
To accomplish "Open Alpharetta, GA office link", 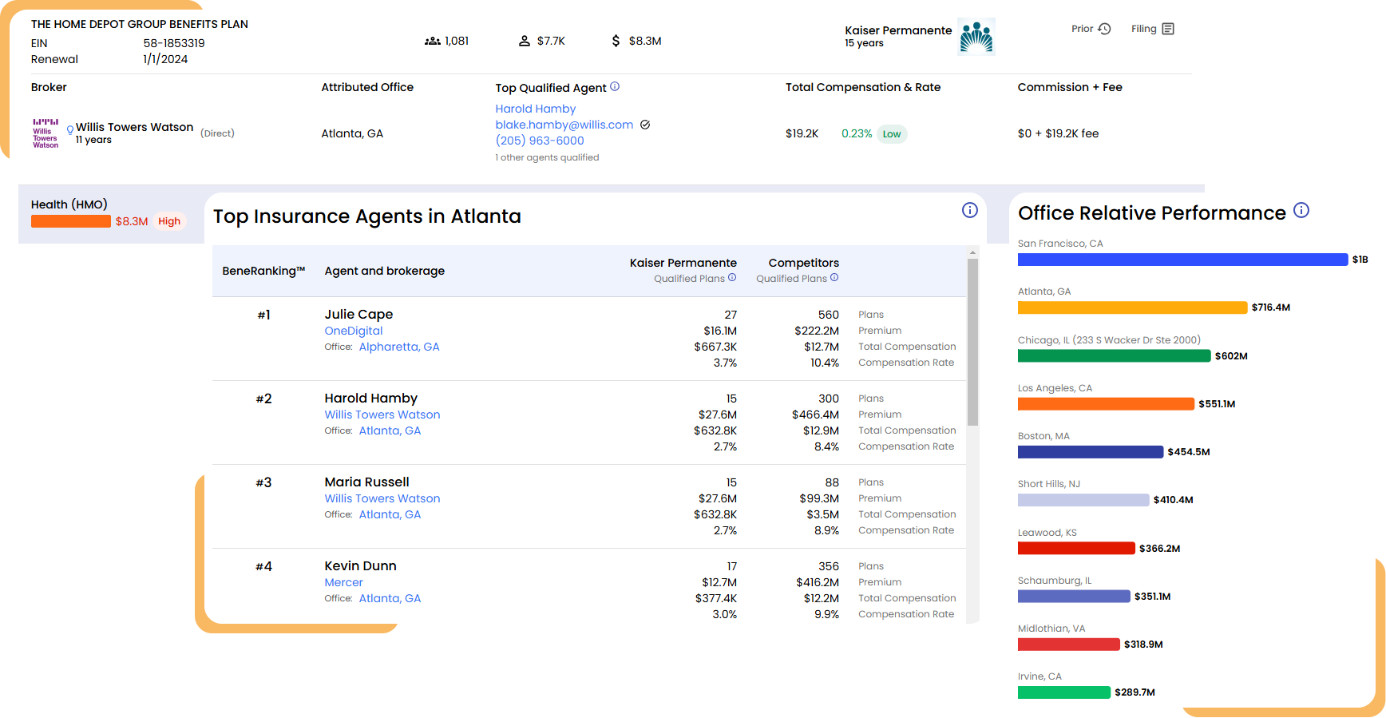I will coord(399,347).
